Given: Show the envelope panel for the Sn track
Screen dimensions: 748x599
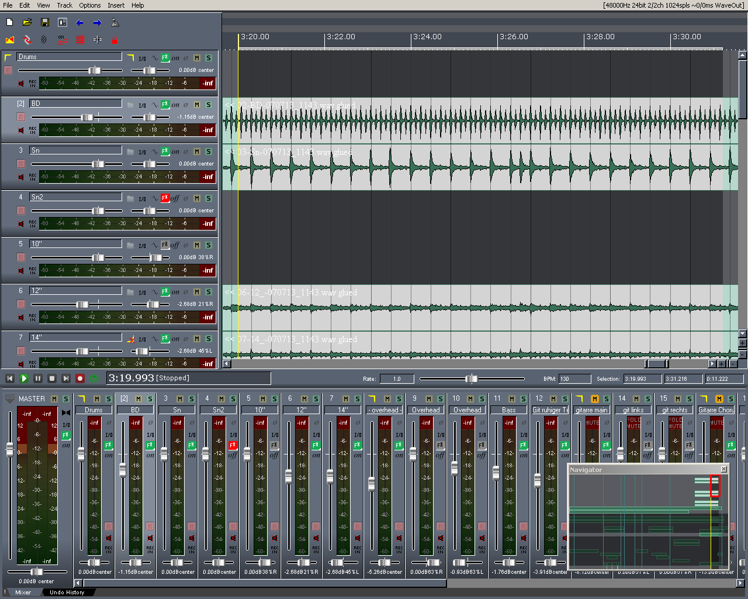Looking at the screenshot, I should click(155, 152).
